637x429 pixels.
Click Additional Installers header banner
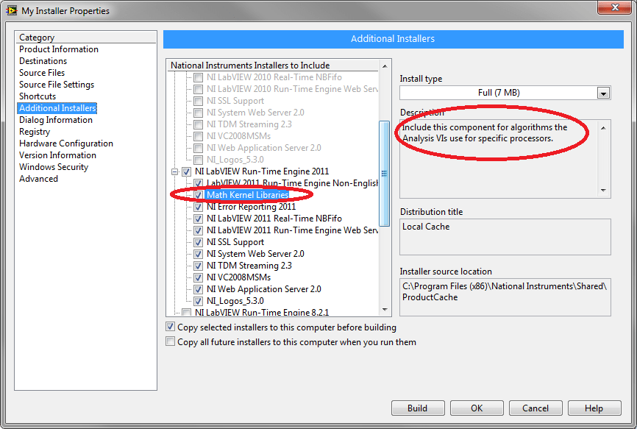(394, 39)
